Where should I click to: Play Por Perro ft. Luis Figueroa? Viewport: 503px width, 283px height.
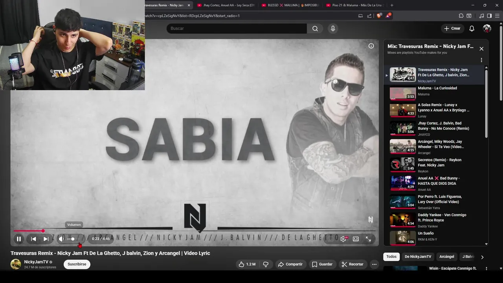coord(434,202)
